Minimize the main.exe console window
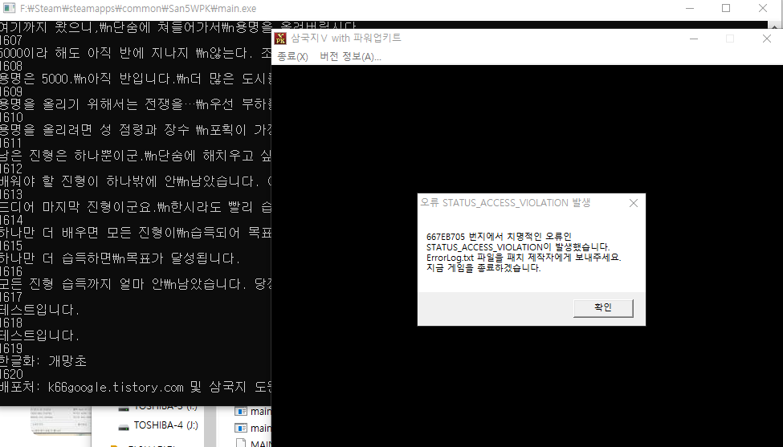783x447 pixels. [x=690, y=8]
